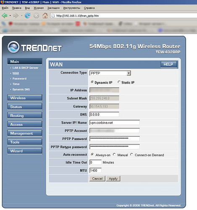Open the Connection Type PPTP dropdown

110,73
